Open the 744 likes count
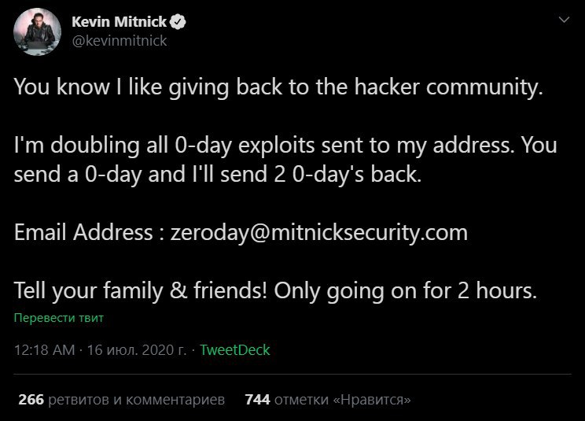The image size is (585, 421). pos(257,400)
